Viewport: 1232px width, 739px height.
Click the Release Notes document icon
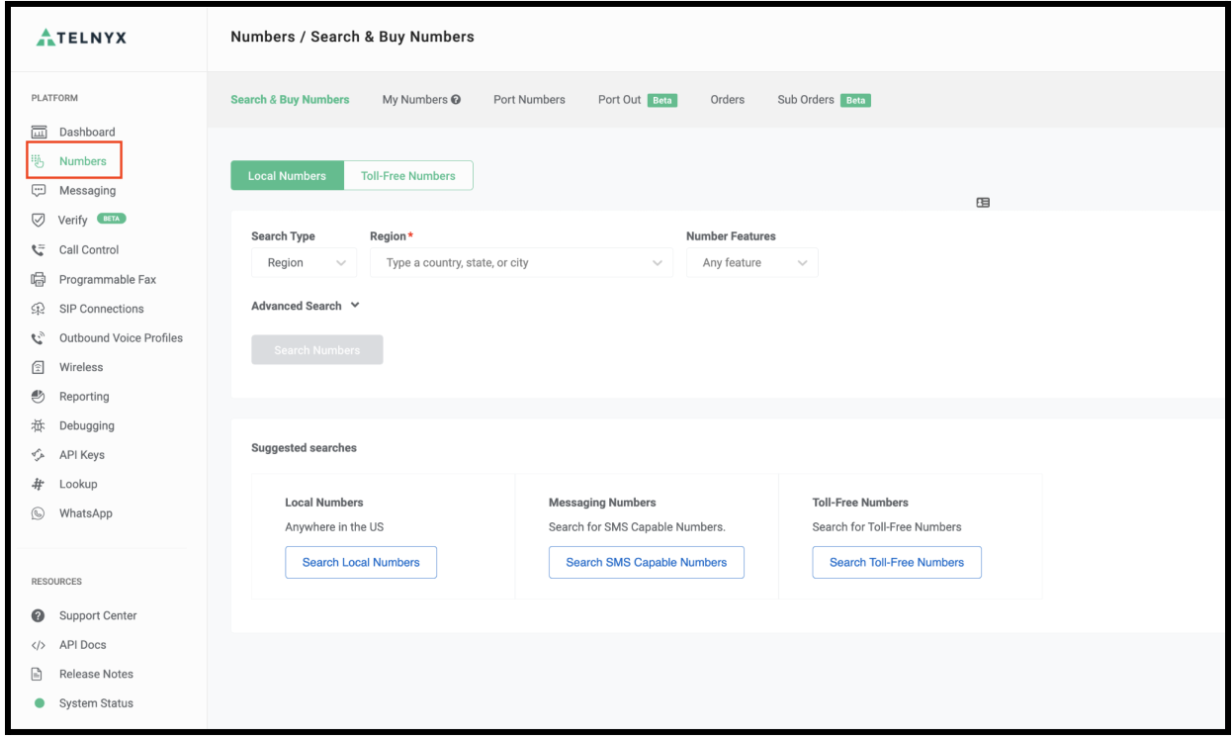coord(39,674)
